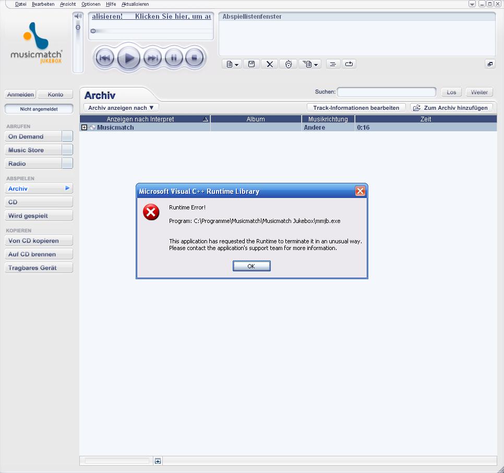Click the Suchen search field
This screenshot has width=504, height=473.
387,92
